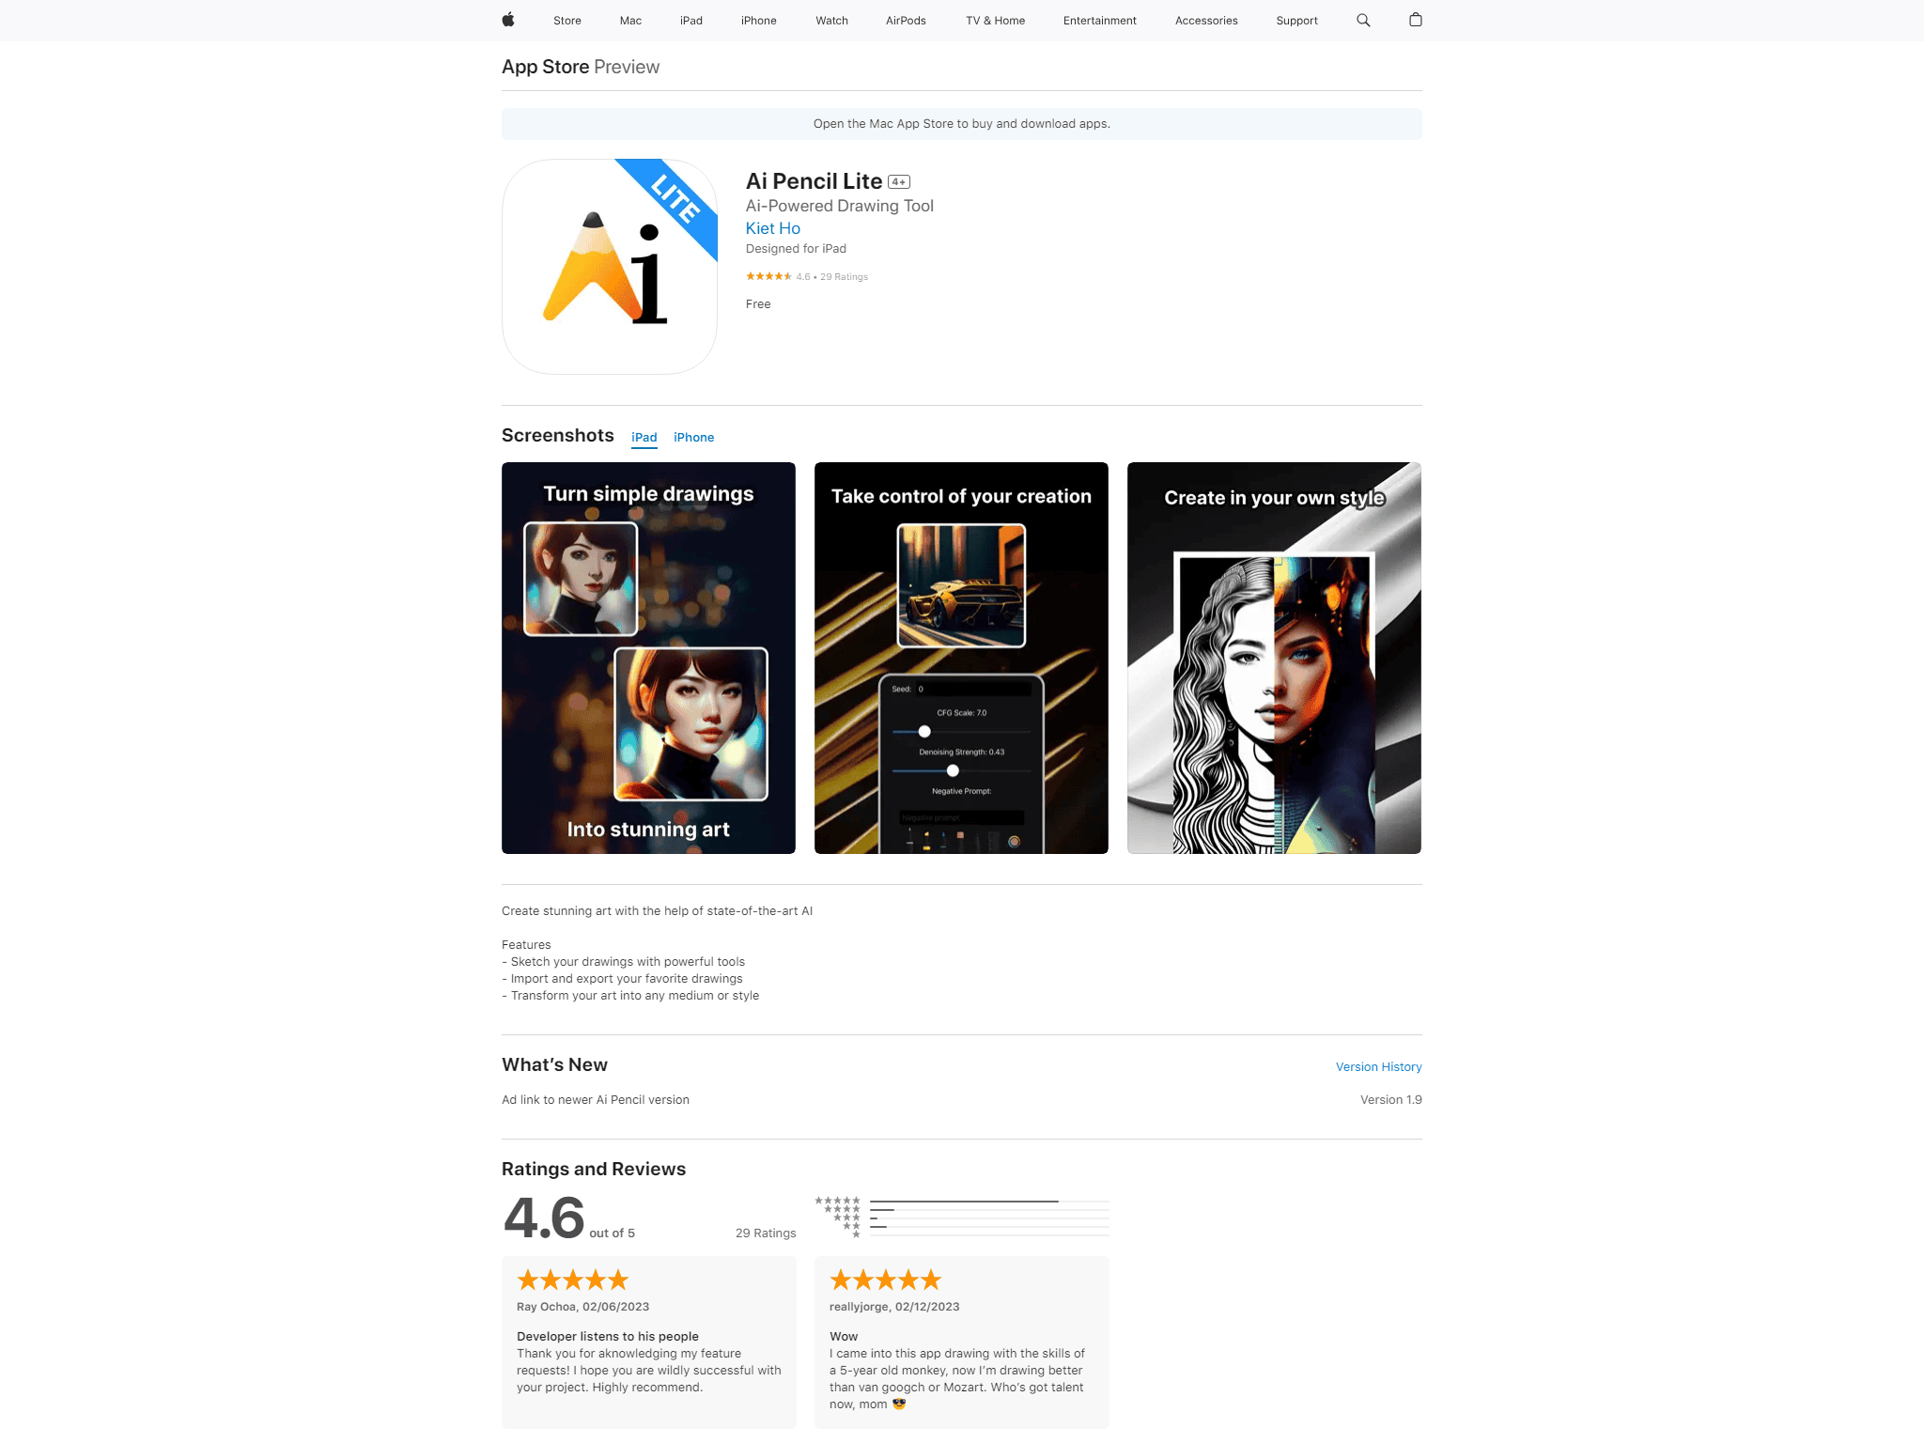View 'Turn simple drawings' screenshot

click(x=648, y=658)
